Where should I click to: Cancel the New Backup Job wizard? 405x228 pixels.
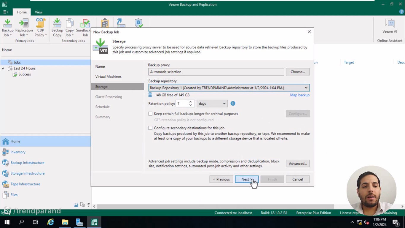[x=298, y=179]
